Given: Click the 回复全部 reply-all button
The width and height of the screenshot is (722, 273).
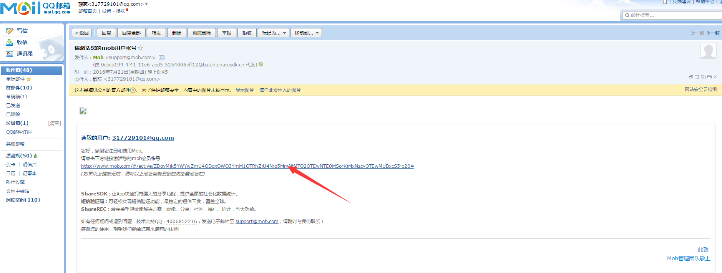Looking at the screenshot, I should tap(131, 33).
